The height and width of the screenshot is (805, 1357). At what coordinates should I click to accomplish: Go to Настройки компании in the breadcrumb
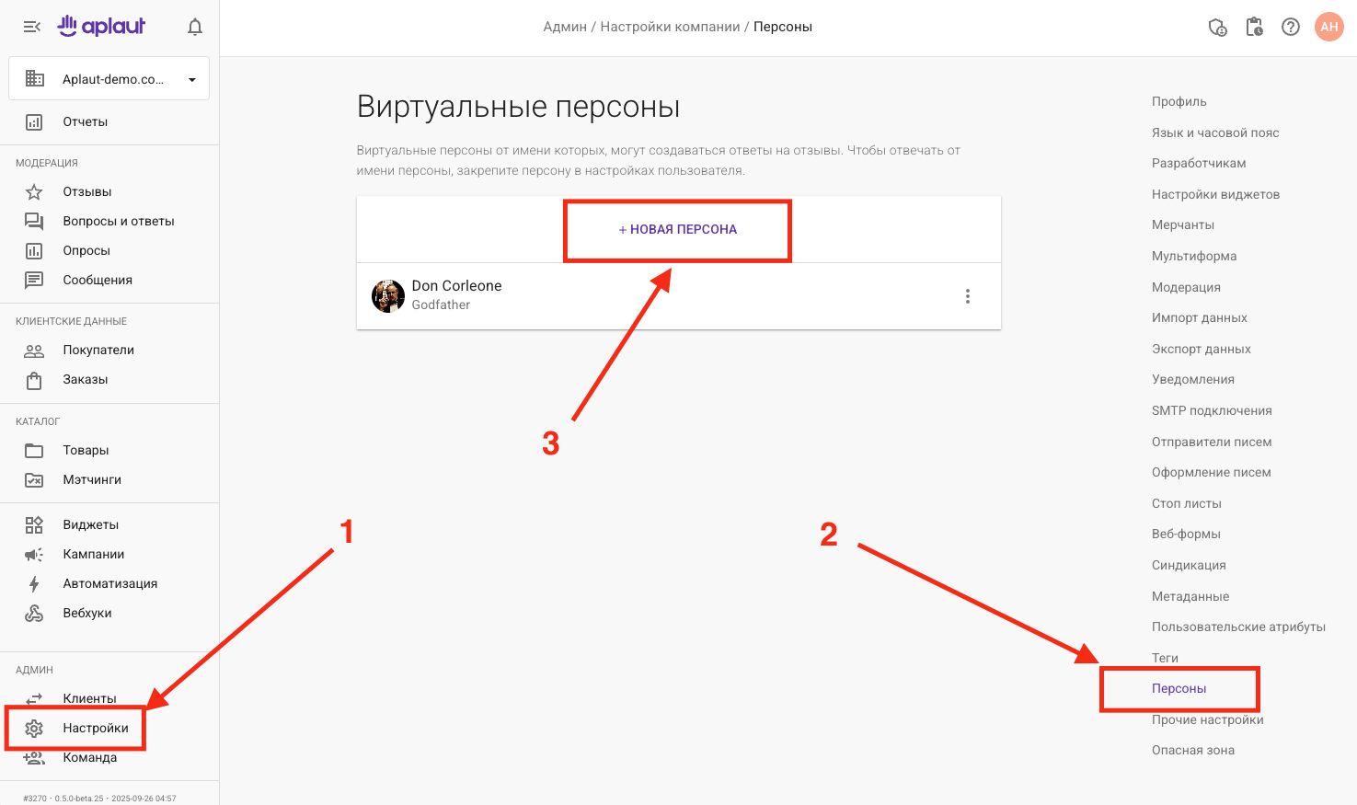click(x=670, y=27)
